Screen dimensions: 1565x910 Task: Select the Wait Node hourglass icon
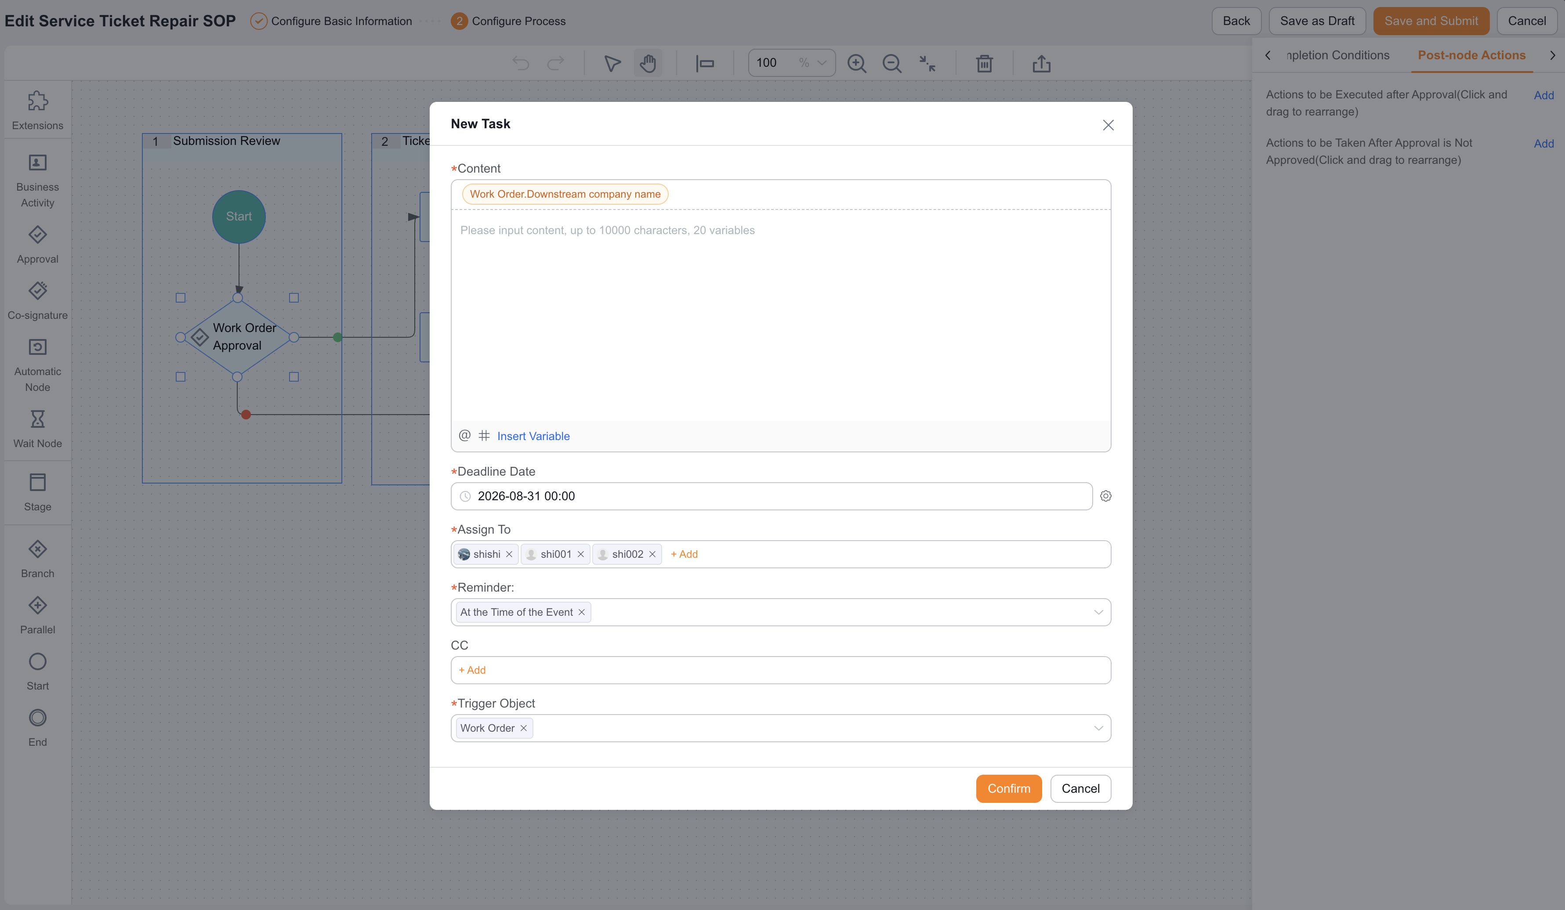pos(37,419)
